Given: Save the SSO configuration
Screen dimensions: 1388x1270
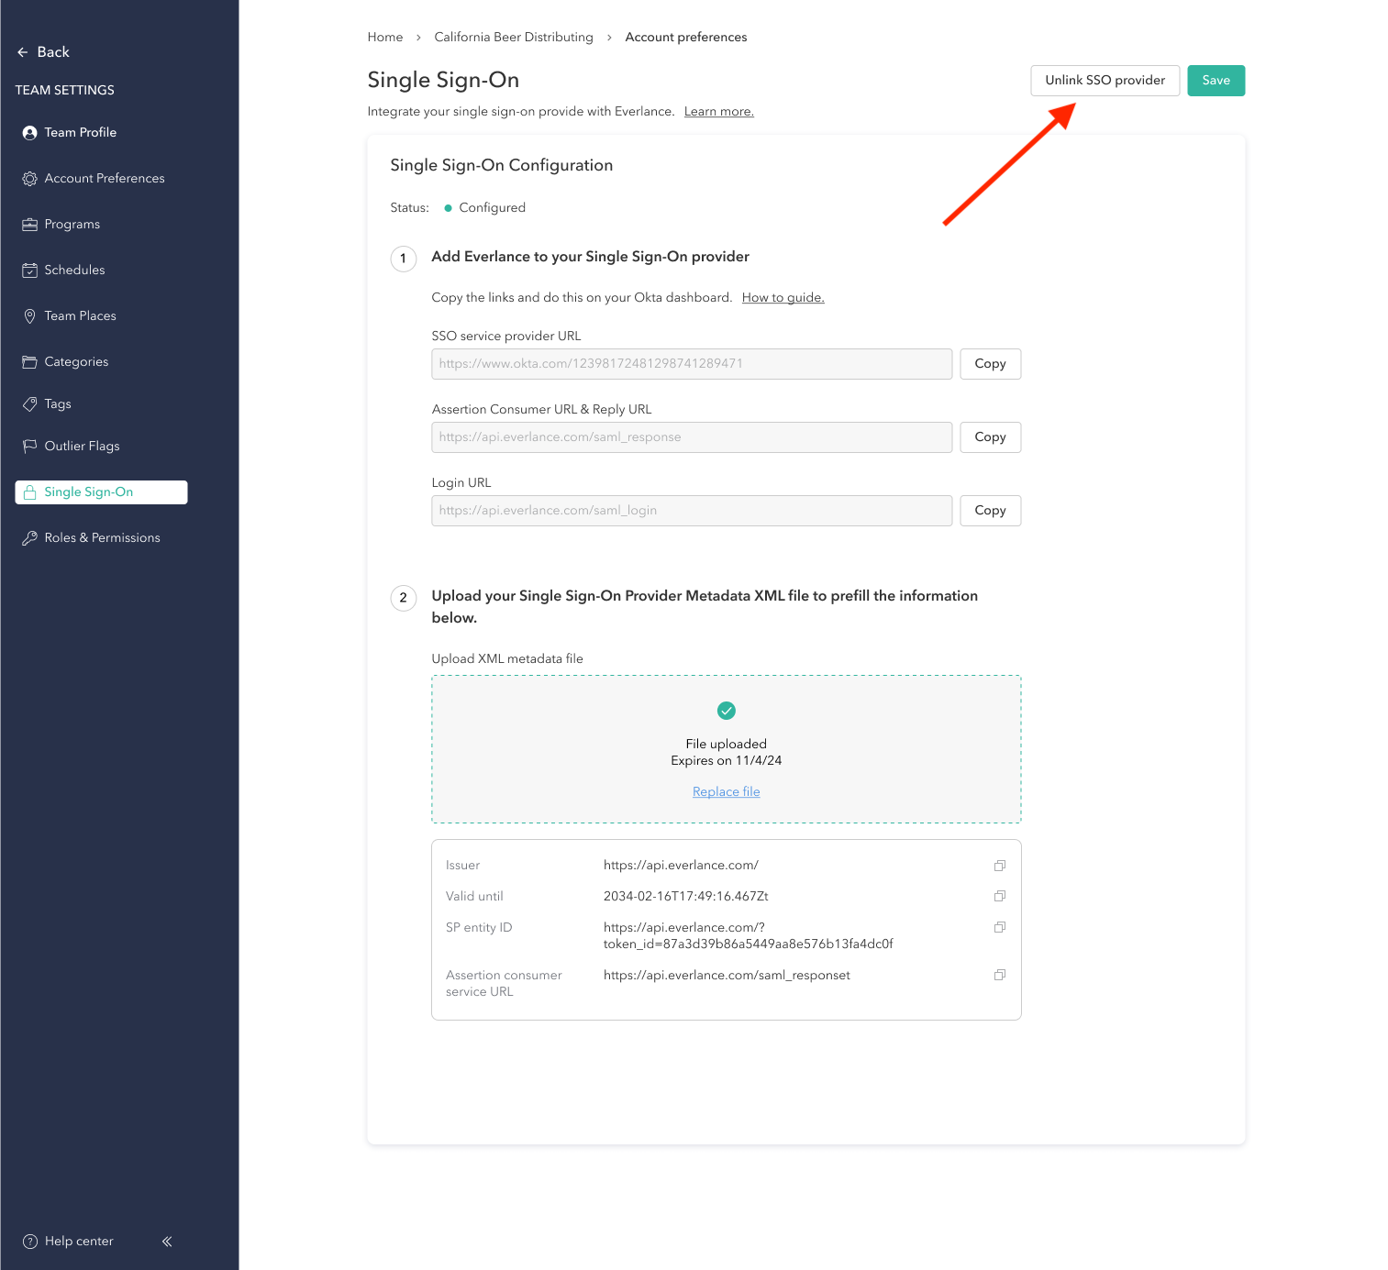Looking at the screenshot, I should [x=1216, y=81].
